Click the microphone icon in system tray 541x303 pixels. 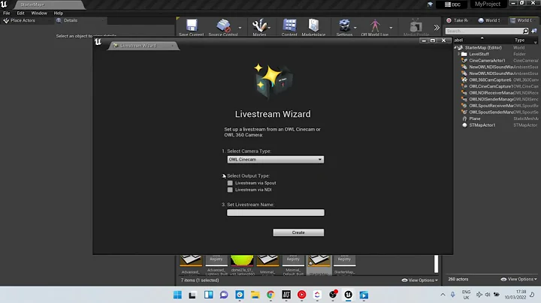[x=452, y=295]
